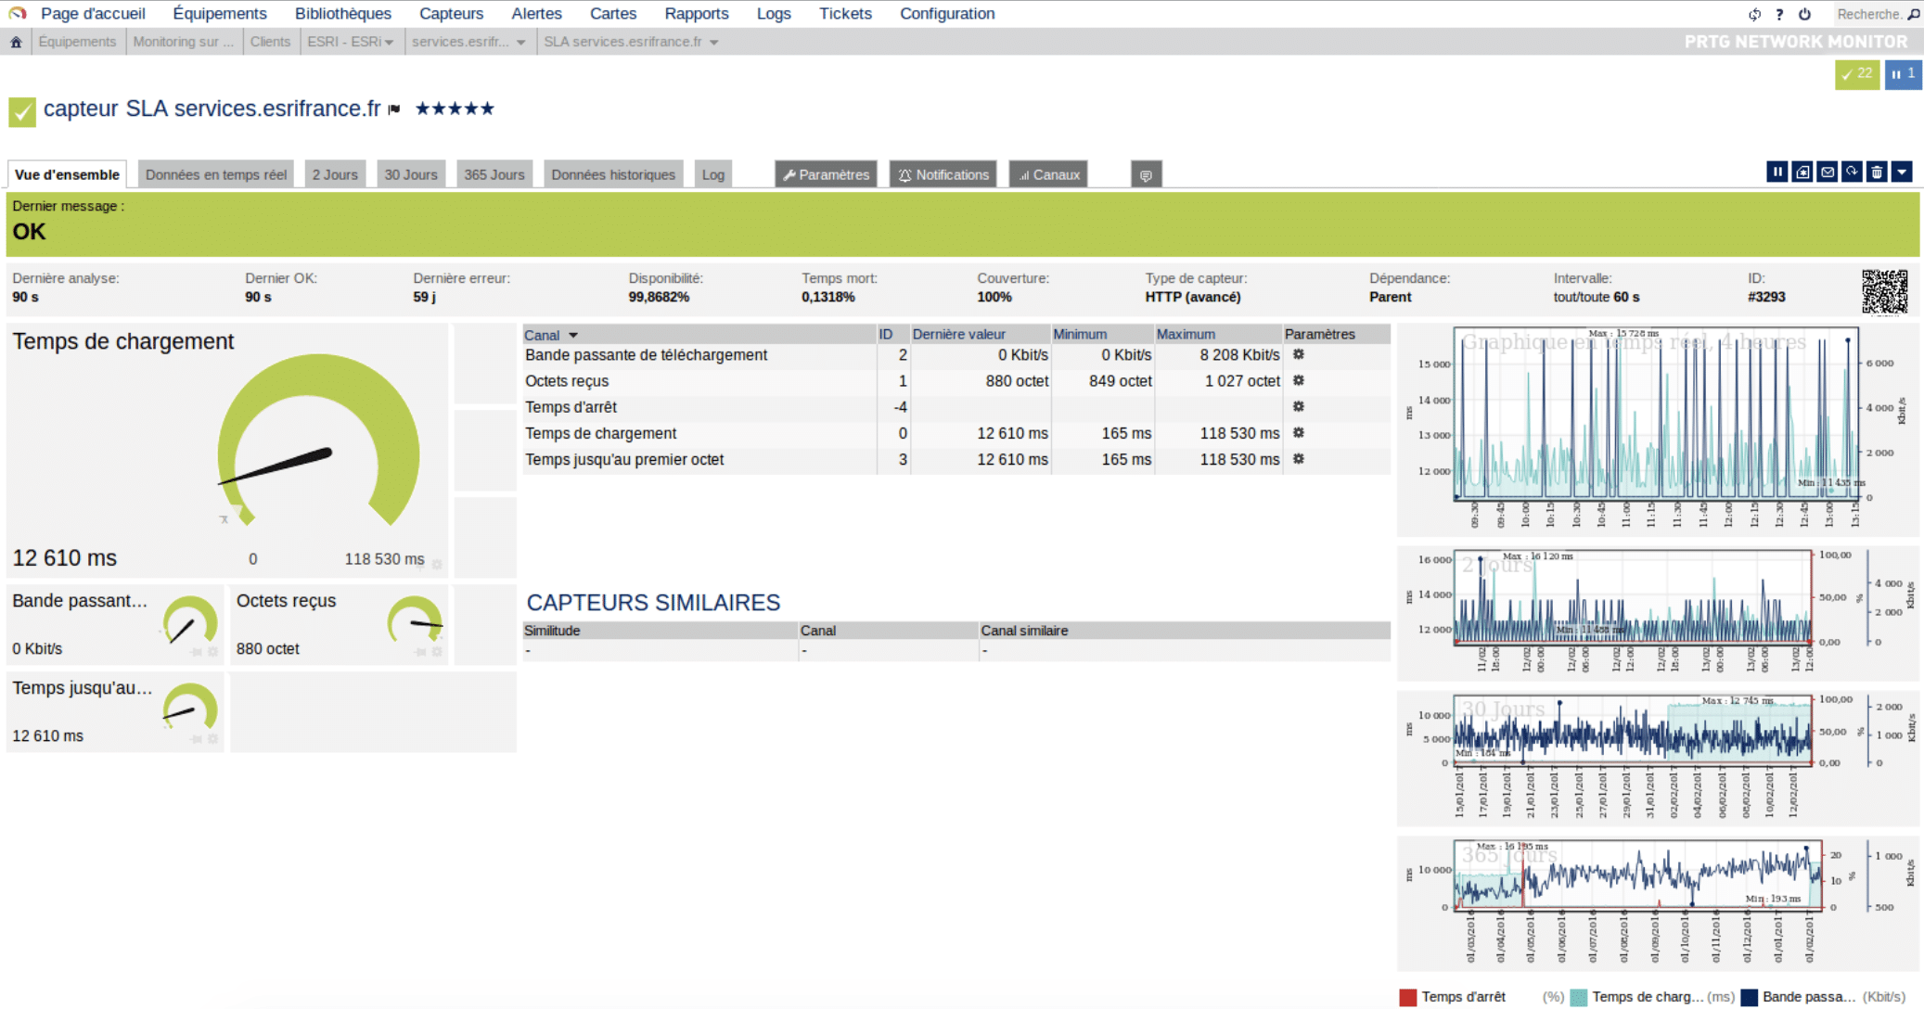The width and height of the screenshot is (1924, 1009).
Task: Open the 4-hour live graph thumbnail
Action: 1658,429
